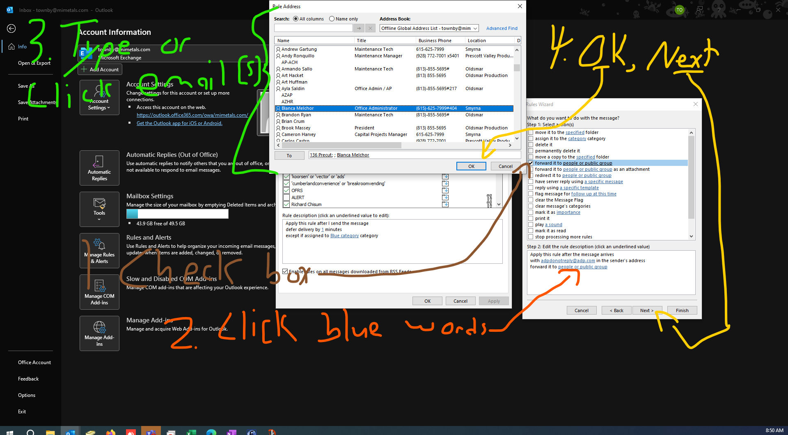Uncheck the 'koorsen' or 'vector' rule
Viewport: 788px width, 435px height.
[x=286, y=177]
